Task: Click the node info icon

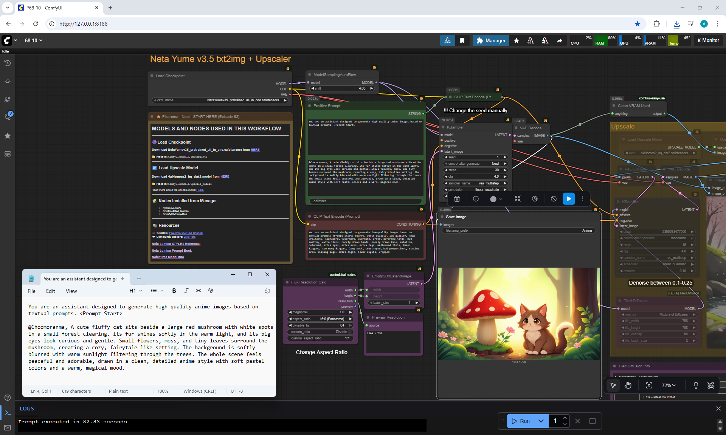Action: [x=476, y=199]
